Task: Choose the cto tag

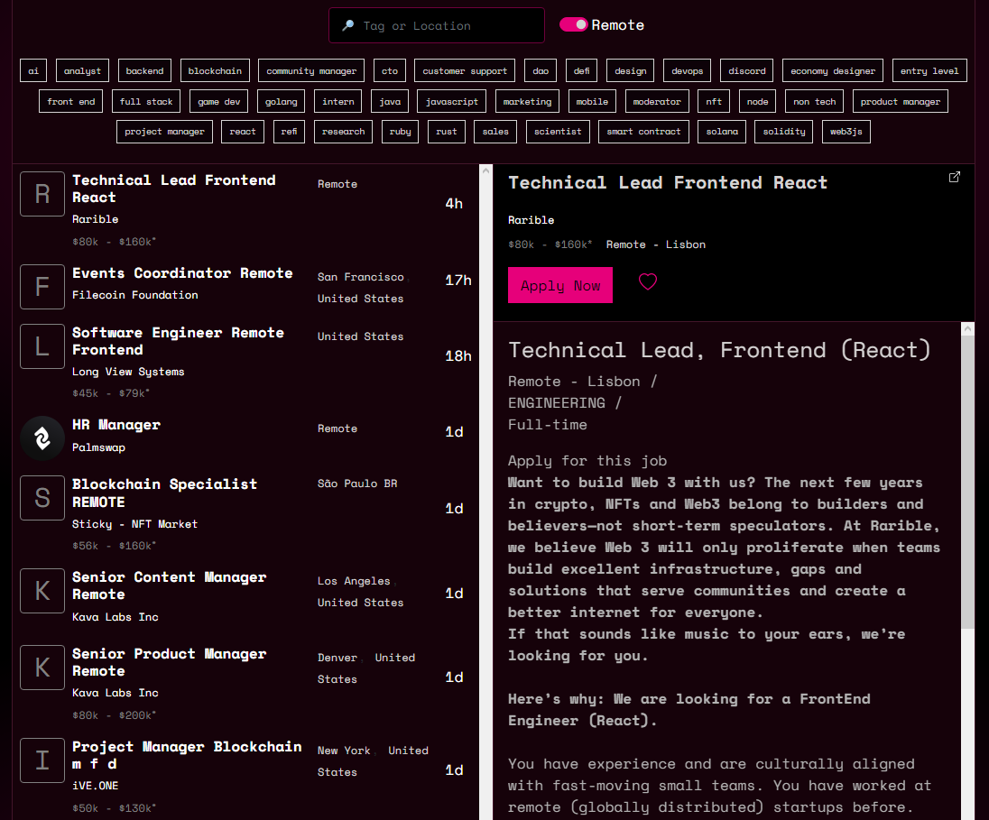Action: point(390,70)
